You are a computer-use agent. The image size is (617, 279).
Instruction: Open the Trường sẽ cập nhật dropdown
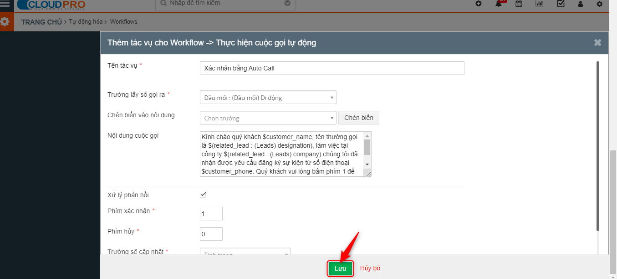coord(245,251)
